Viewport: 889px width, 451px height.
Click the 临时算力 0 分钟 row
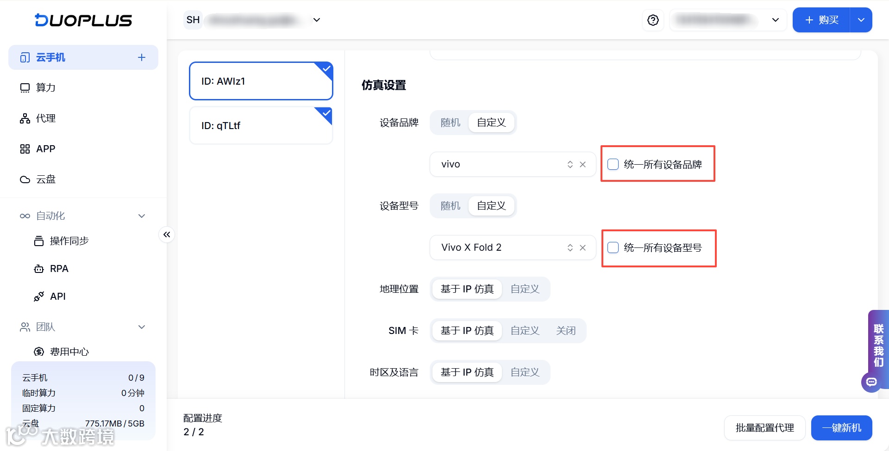83,393
